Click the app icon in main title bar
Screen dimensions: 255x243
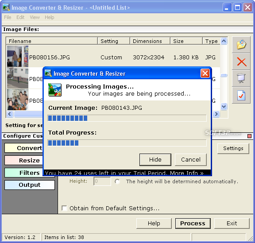point(6,8)
